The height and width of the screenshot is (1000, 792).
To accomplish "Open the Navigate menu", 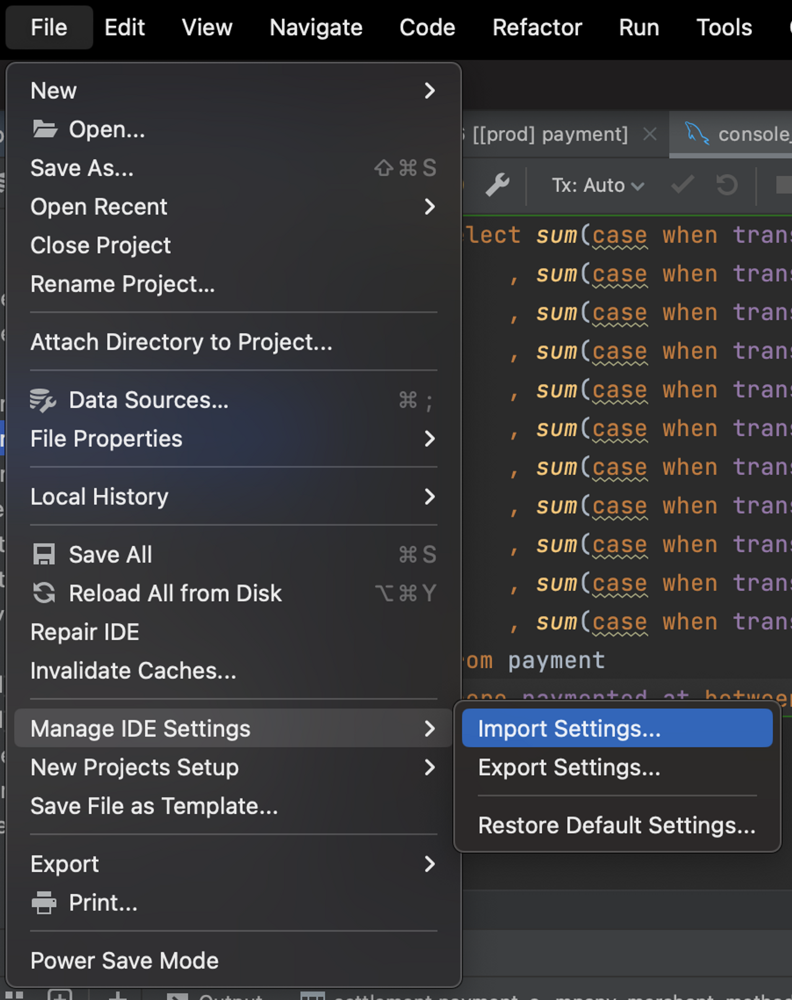I will pyautogui.click(x=316, y=27).
